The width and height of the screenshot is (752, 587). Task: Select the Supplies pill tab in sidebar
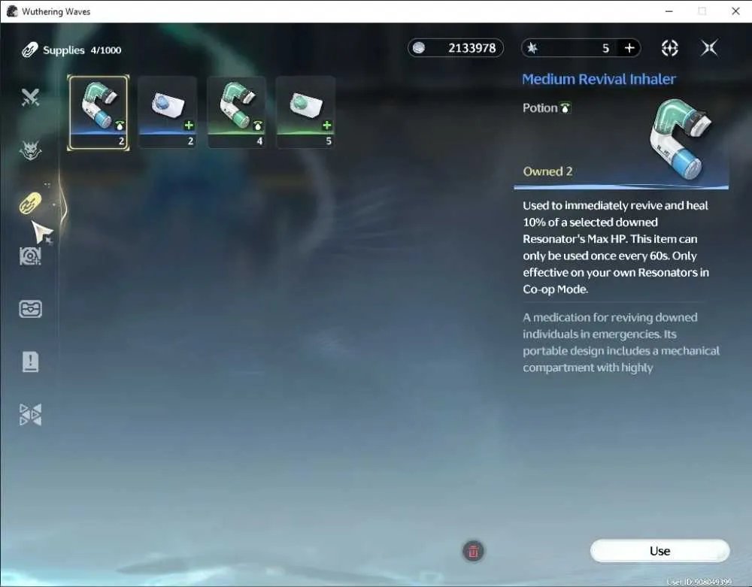pyautogui.click(x=30, y=203)
